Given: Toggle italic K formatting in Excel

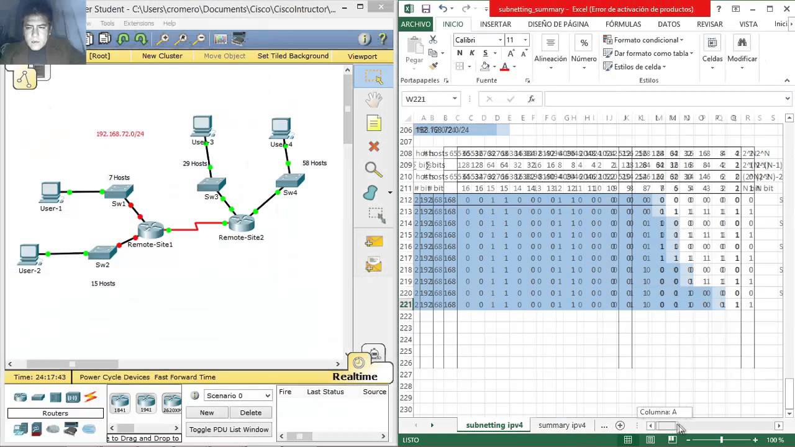Looking at the screenshot, I should [x=471, y=53].
